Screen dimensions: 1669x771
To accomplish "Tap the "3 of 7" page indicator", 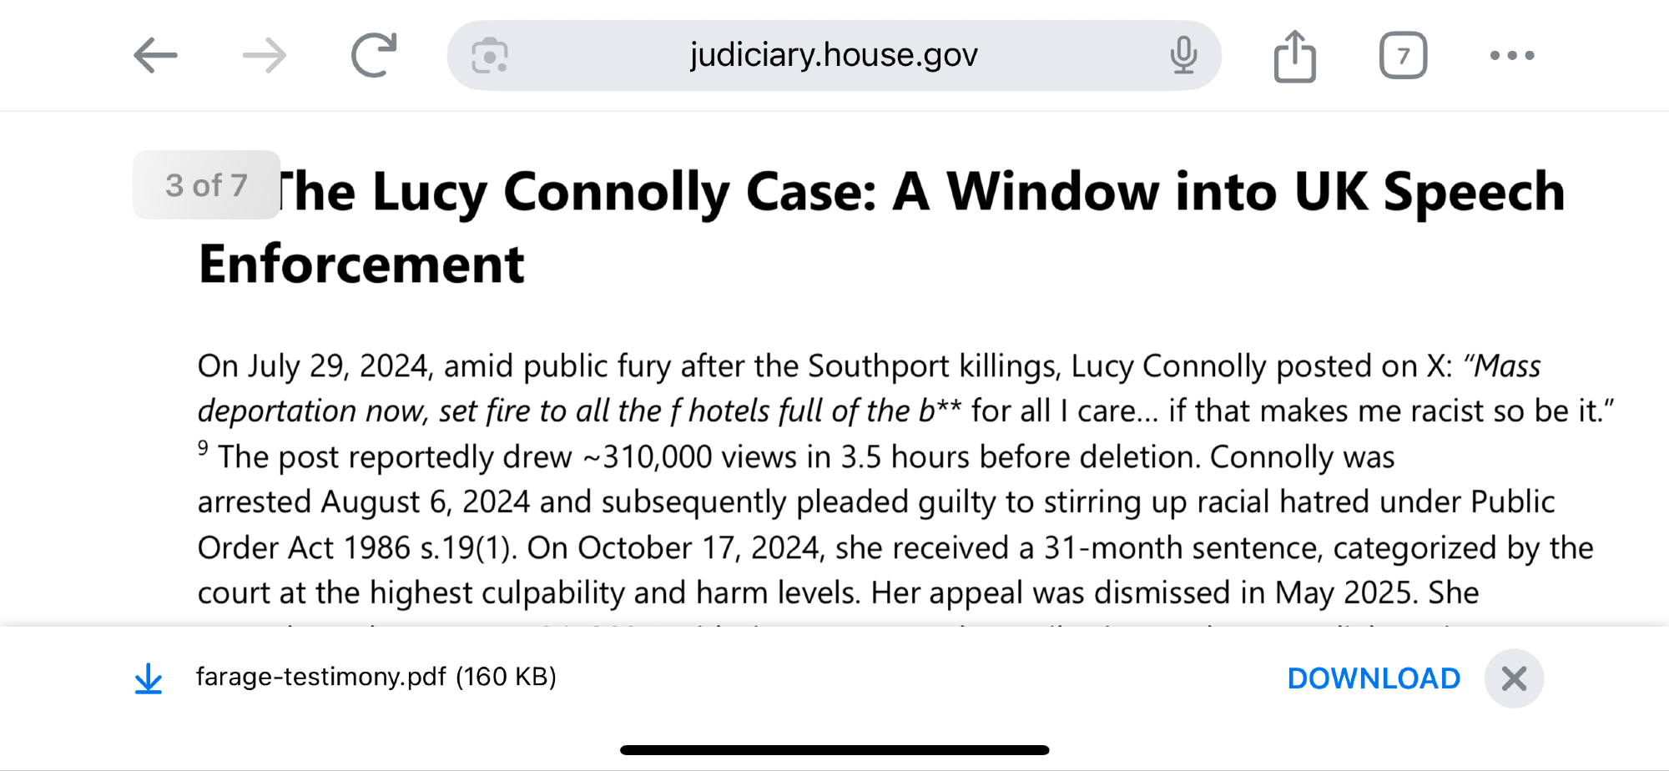I will (206, 185).
